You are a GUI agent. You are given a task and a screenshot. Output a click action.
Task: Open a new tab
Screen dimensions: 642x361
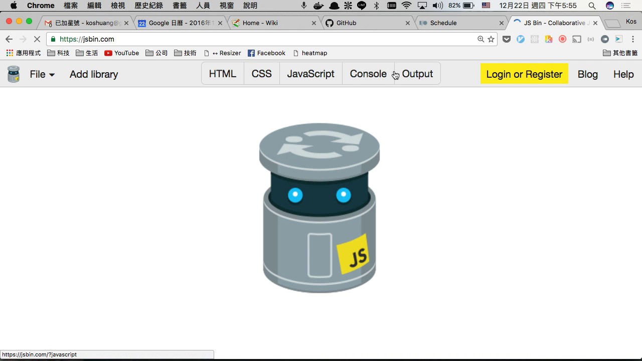click(612, 24)
